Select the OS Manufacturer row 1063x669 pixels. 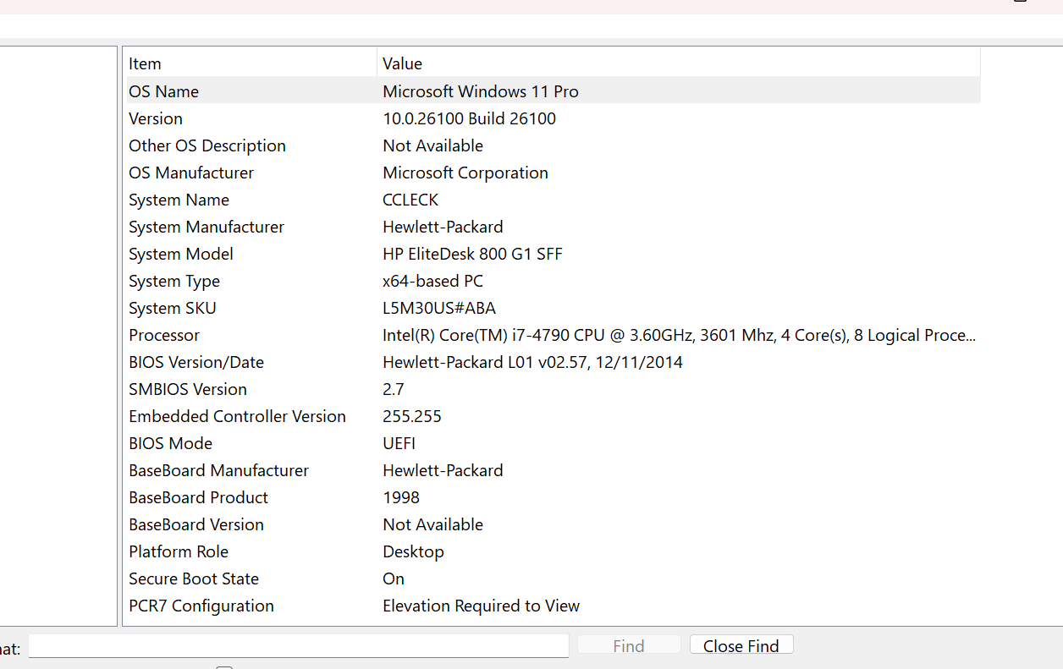[x=191, y=173]
